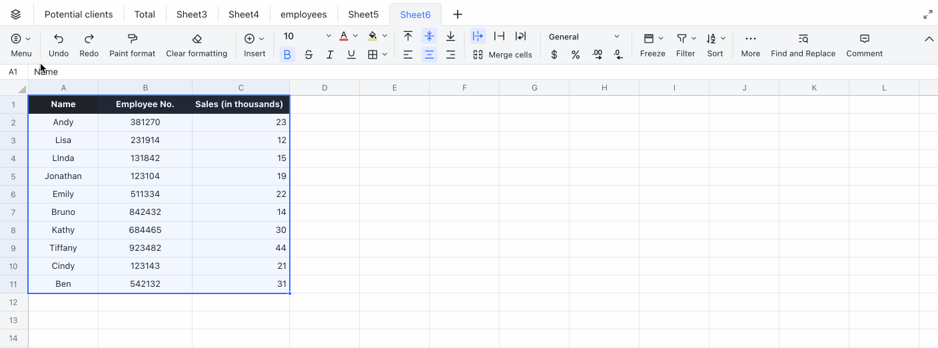Select the Employee No. header cell
Viewport: 938px width, 348px height.
[x=145, y=104]
